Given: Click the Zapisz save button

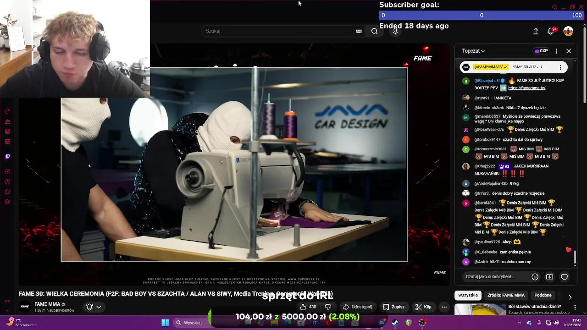Looking at the screenshot, I should 394,307.
